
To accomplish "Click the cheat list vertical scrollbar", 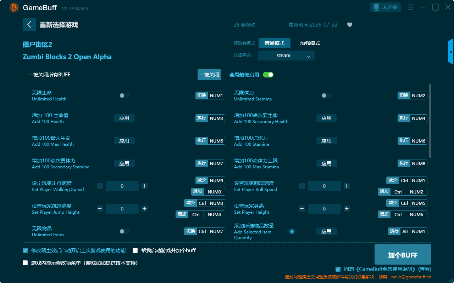I will coord(430,121).
